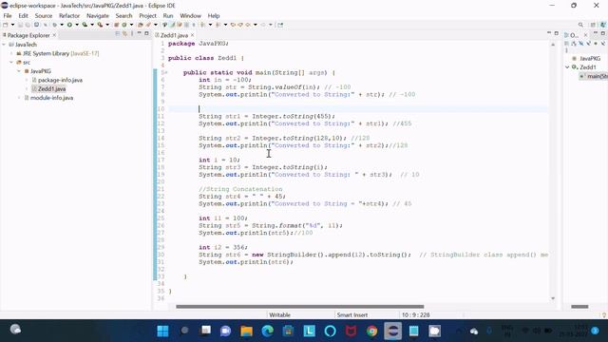608x342 pixels.
Task: Open the Edit menu
Action: (23, 16)
